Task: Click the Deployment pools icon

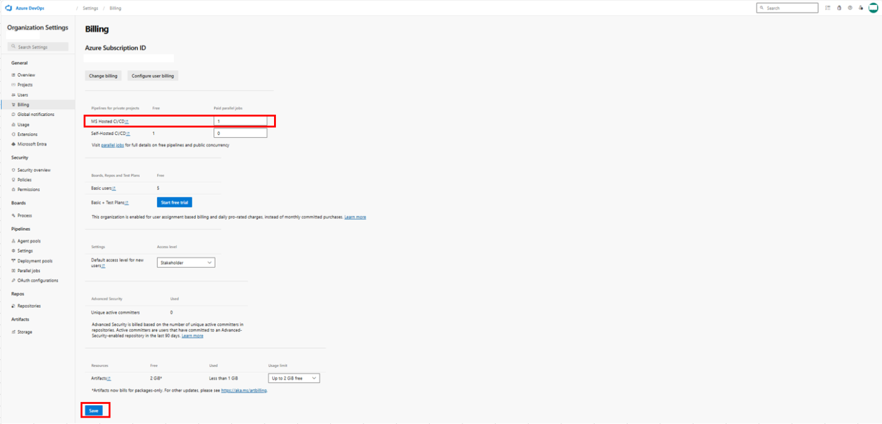Action: (x=13, y=261)
